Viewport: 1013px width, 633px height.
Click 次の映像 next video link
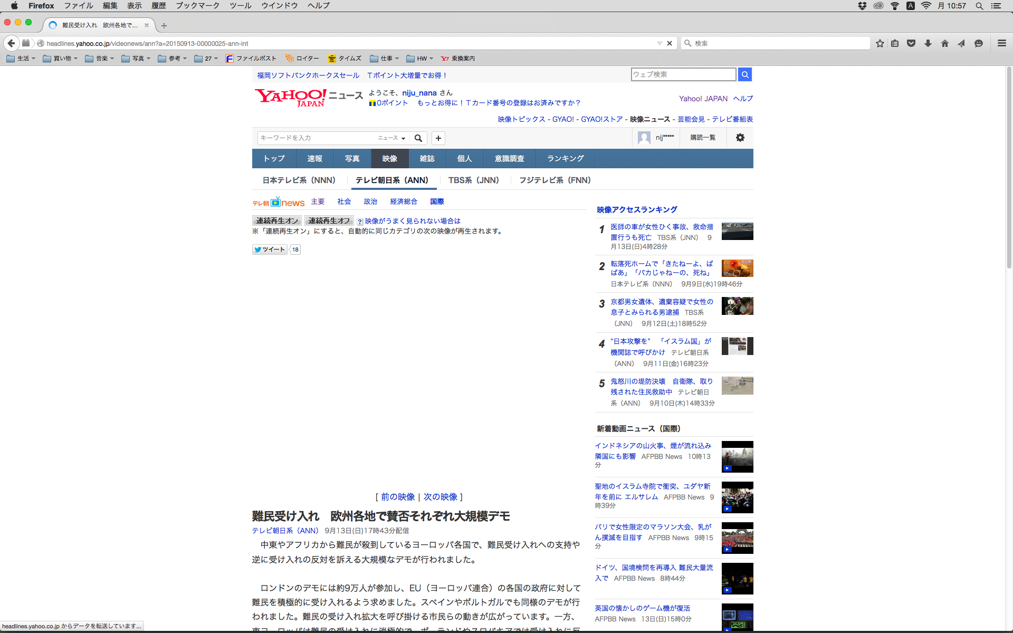(440, 497)
